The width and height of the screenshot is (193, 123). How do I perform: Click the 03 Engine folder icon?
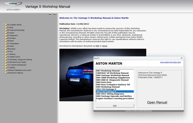coord(6,33)
